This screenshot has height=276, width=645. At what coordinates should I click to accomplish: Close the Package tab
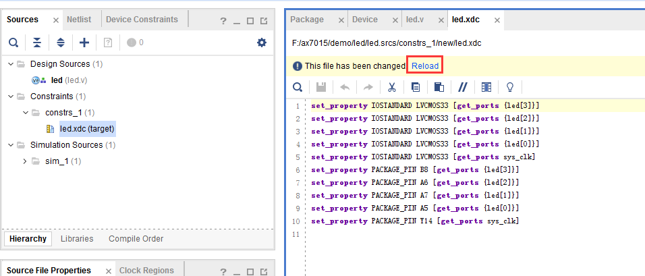[x=341, y=20]
